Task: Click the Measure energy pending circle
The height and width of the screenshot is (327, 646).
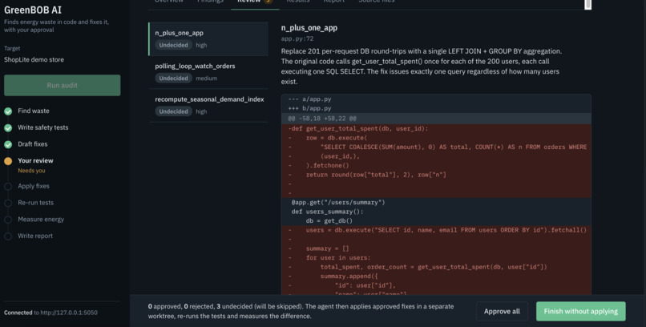Action: [x=8, y=220]
